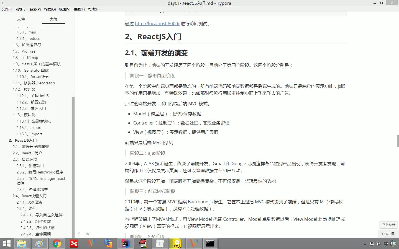Open XMind red X taskbar icon
399x249 pixels.
click(x=74, y=243)
